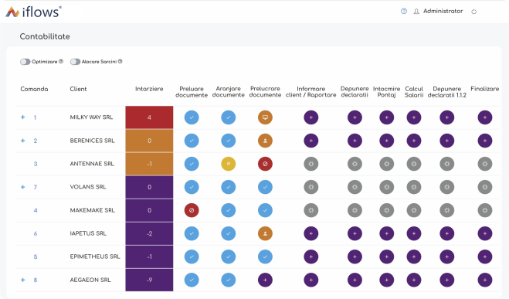Click grey gear under Calcul Salarii for ANTENNAE

click(414, 164)
